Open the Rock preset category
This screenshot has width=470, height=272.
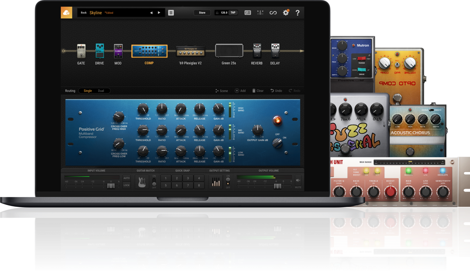click(x=84, y=13)
